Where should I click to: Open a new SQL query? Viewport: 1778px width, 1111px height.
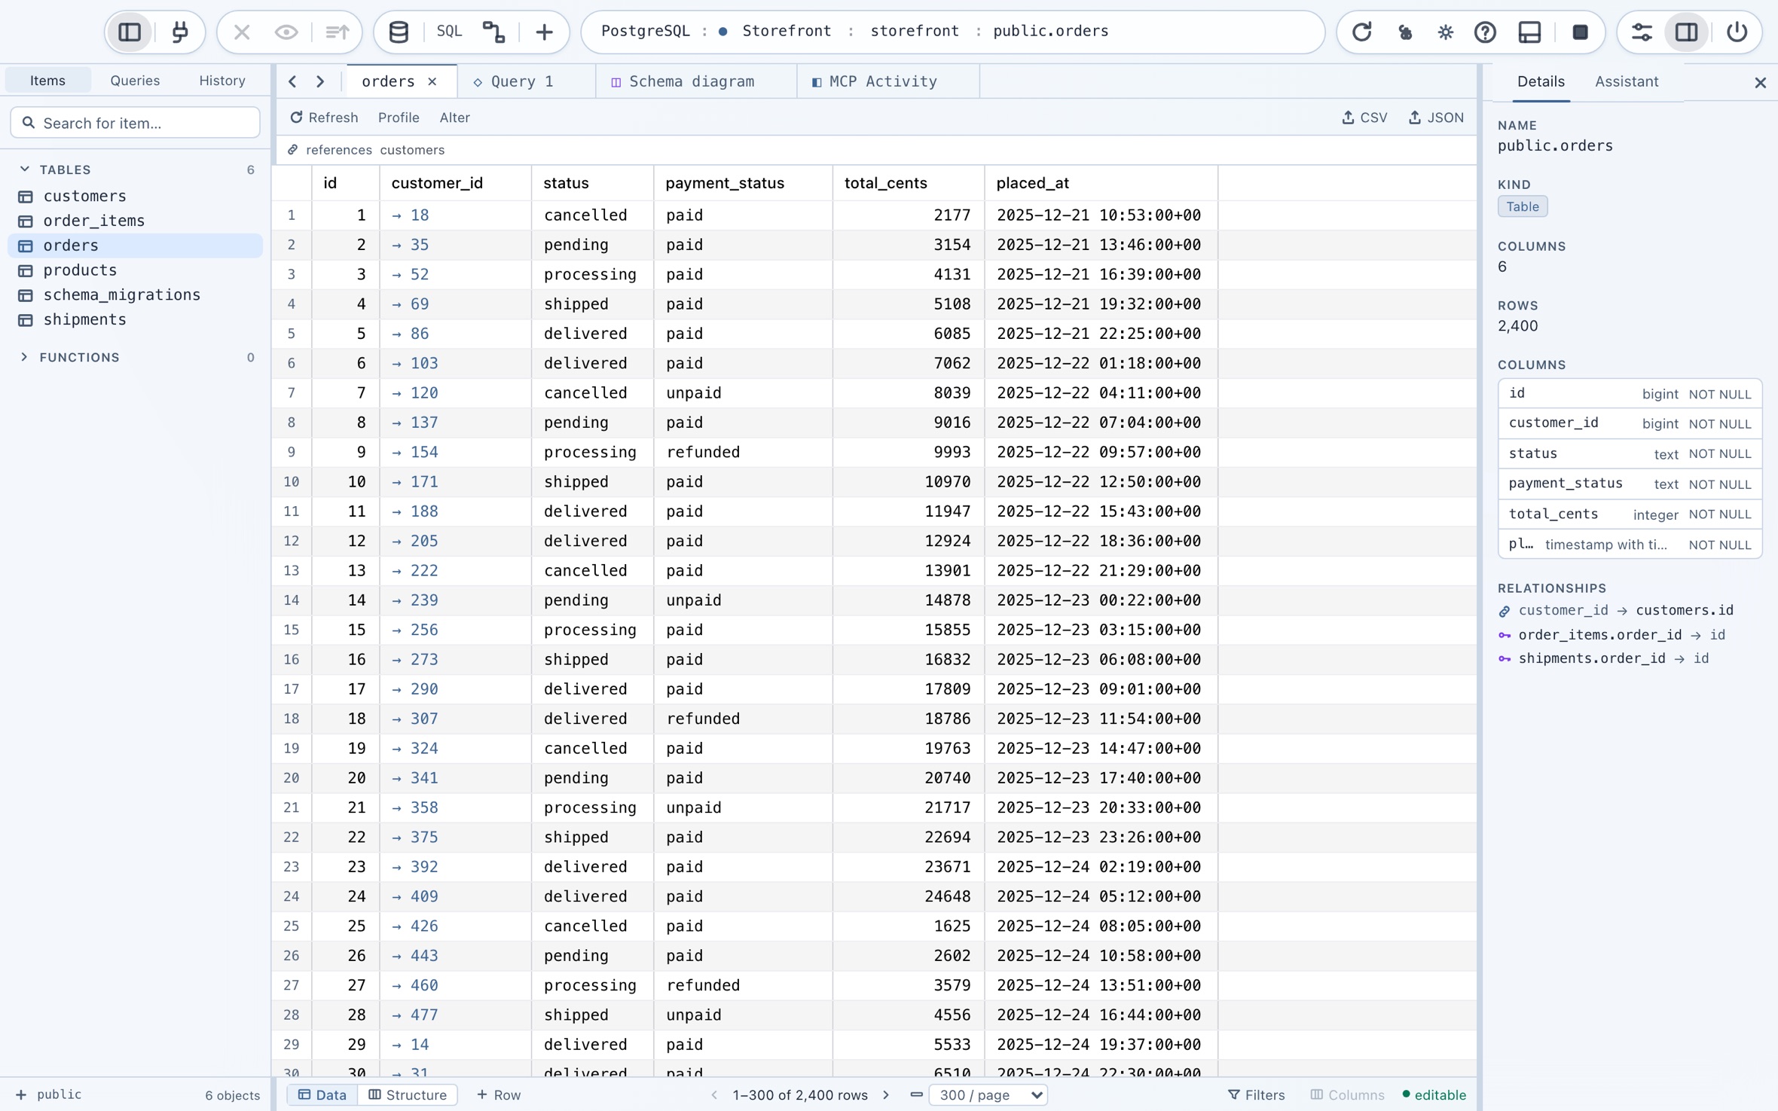(x=449, y=32)
